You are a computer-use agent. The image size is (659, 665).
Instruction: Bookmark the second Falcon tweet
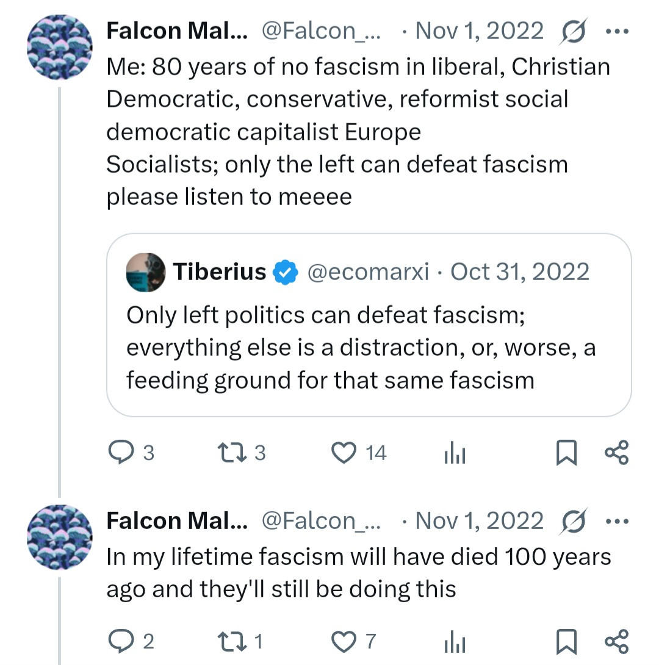(x=566, y=642)
